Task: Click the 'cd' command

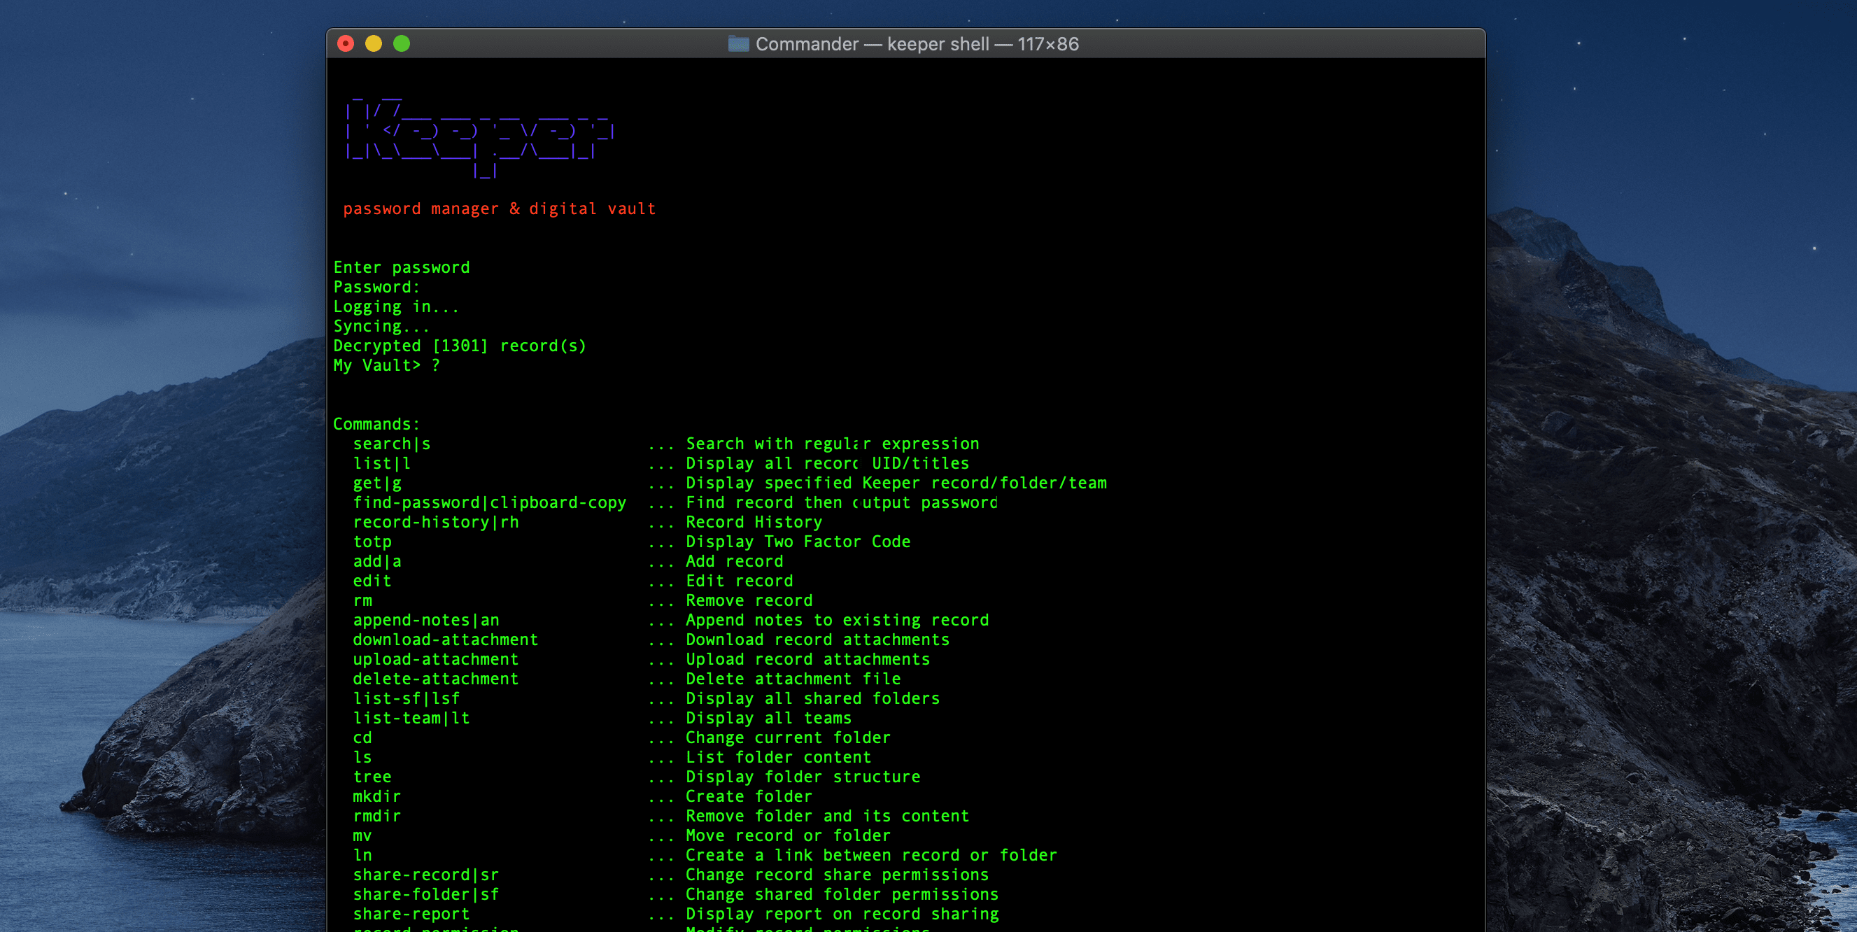Action: 362,737
